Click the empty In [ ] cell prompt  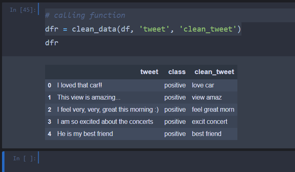point(24,158)
